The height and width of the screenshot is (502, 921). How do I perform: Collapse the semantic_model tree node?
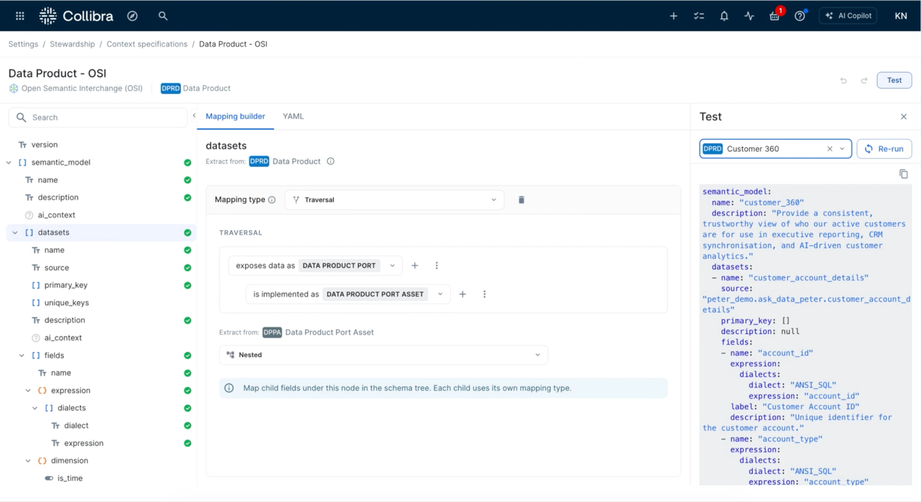(x=9, y=162)
